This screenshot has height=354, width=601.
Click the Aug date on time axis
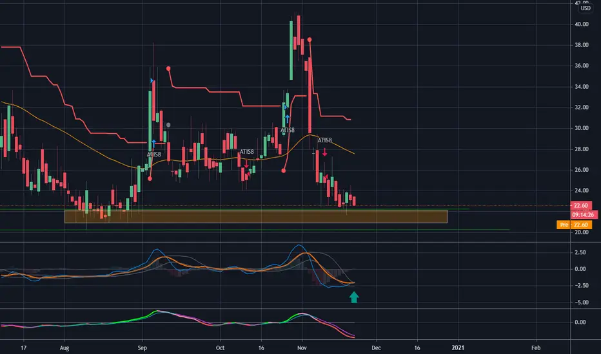click(x=64, y=348)
